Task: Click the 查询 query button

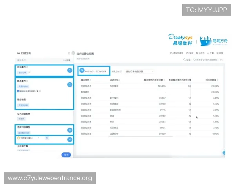Action: pos(66,155)
